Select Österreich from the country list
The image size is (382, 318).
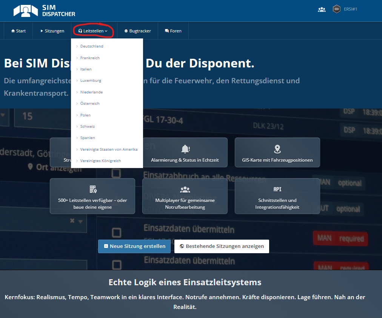pyautogui.click(x=90, y=104)
